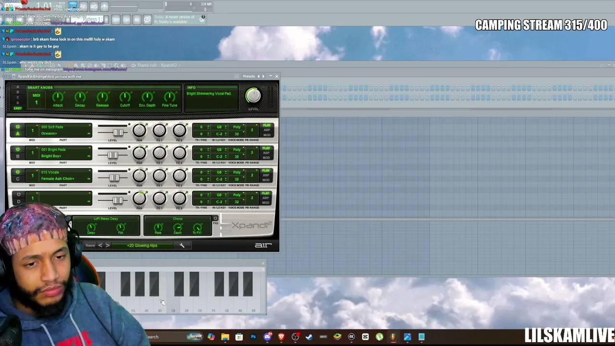Open Notepad from the taskbar
615x346 pixels.
point(421,337)
